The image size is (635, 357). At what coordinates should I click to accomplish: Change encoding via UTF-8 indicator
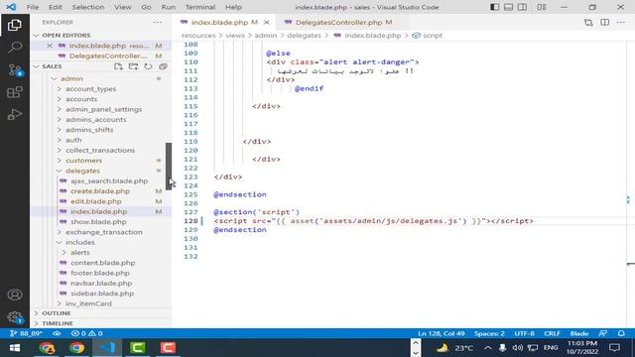coord(525,333)
